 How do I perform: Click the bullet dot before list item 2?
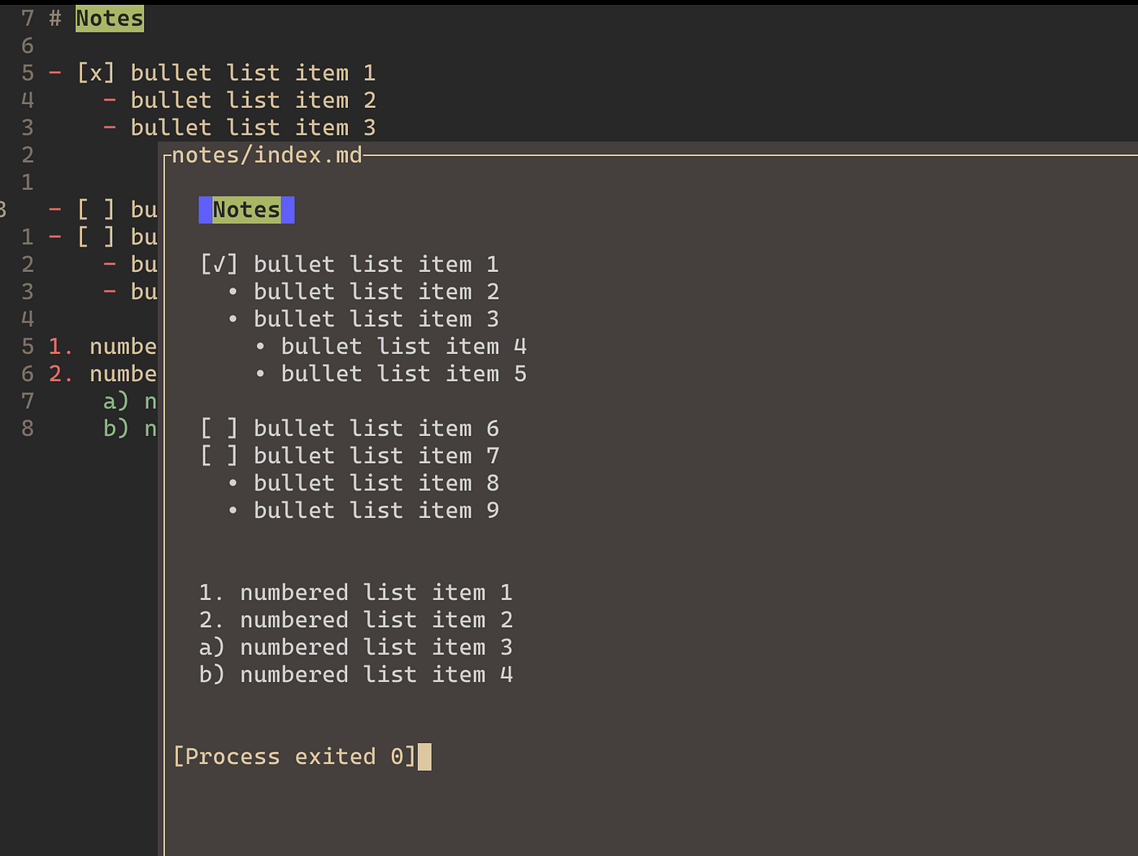(x=233, y=292)
